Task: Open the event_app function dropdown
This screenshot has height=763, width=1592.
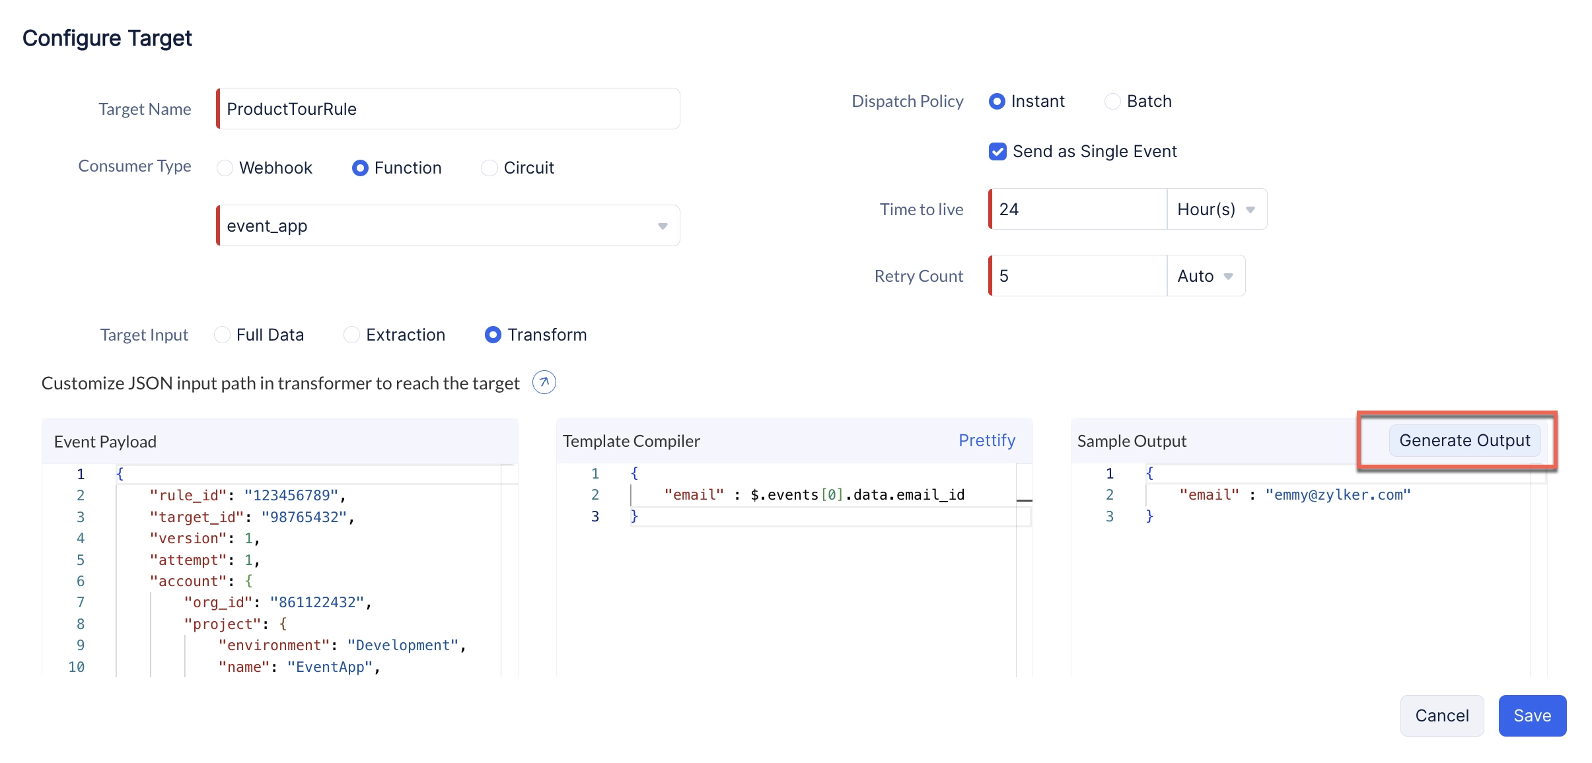Action: pyautogui.click(x=449, y=226)
